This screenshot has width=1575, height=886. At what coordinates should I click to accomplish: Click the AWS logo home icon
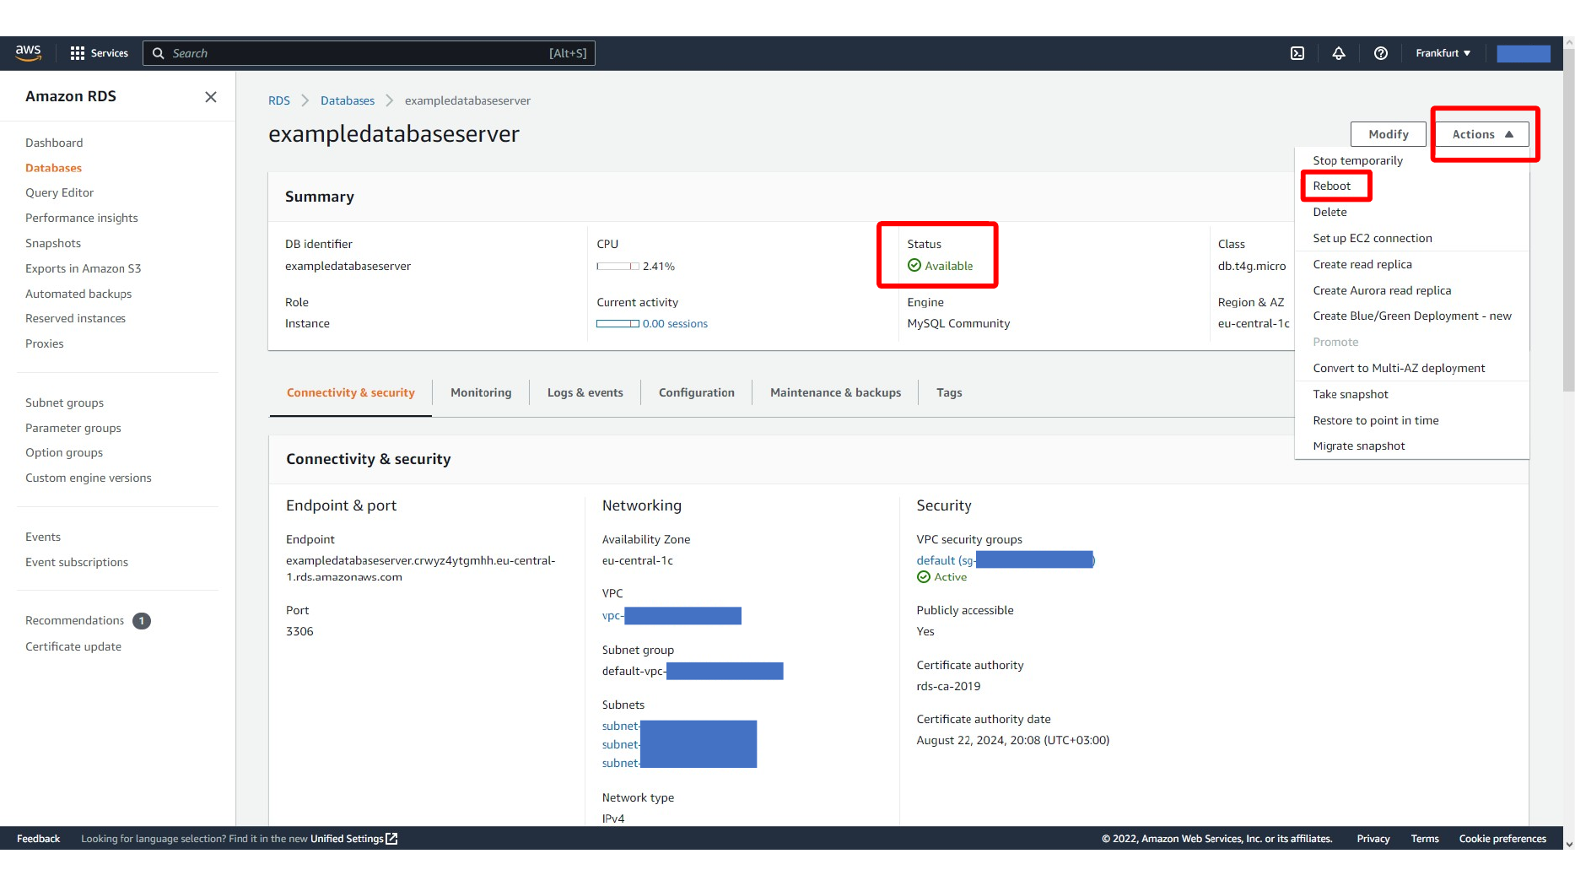click(x=29, y=52)
